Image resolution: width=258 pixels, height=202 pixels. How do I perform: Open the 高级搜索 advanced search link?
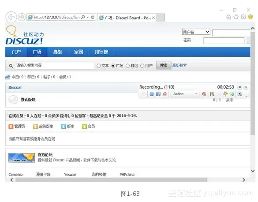(x=179, y=65)
